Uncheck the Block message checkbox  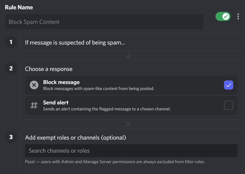point(228,85)
